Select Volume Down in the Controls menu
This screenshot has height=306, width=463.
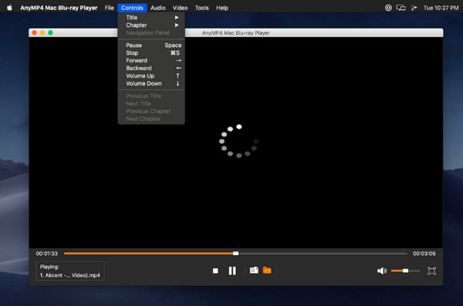pyautogui.click(x=151, y=83)
